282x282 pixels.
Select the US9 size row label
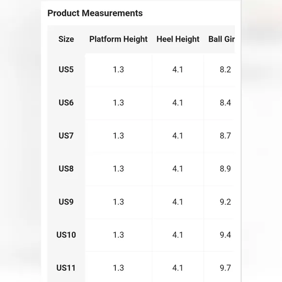point(66,202)
